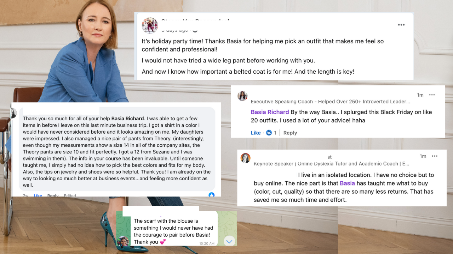
Task: Click the thumbs-up reaction badge under the Theory pants comment
Action: [212, 195]
